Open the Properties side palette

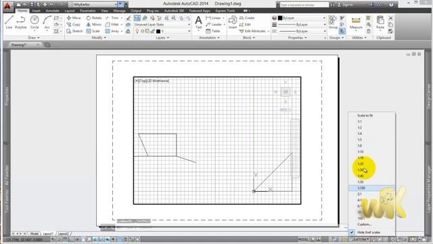[x=7, y=96]
